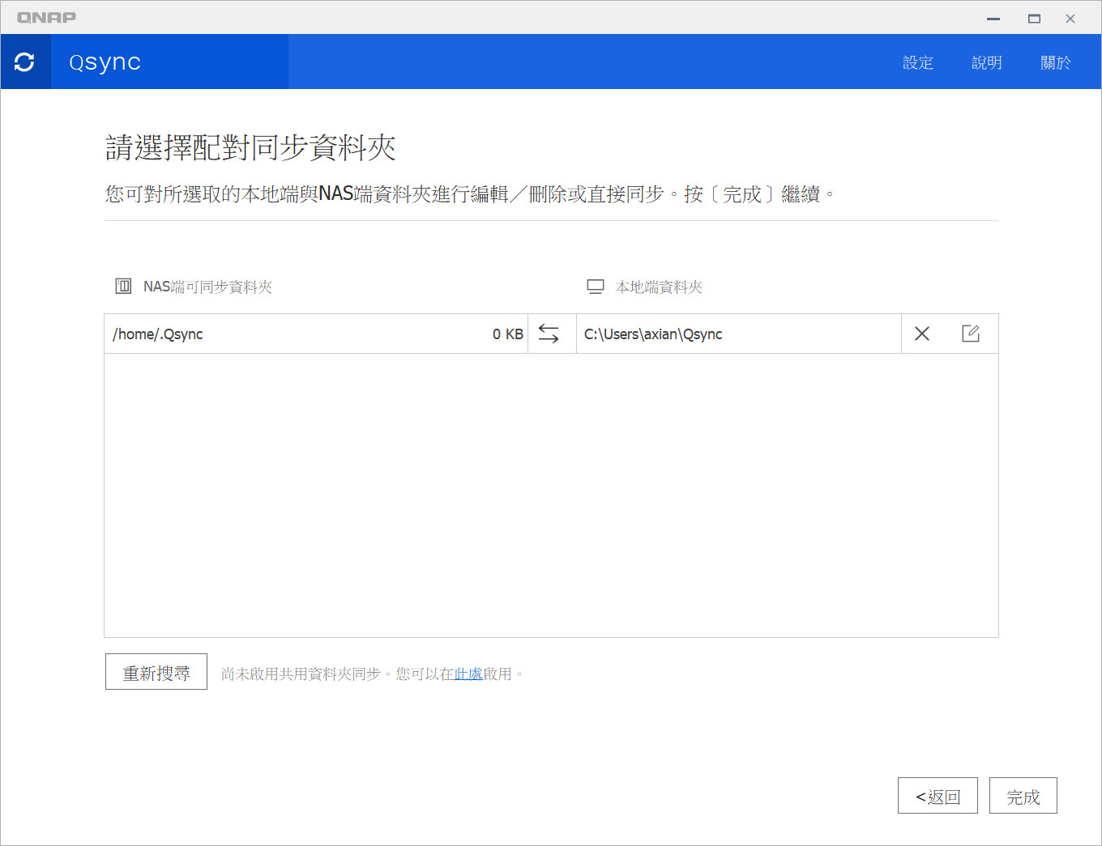Click the 此處 link to enable shared folder sync
This screenshot has width=1102, height=846.
click(468, 673)
